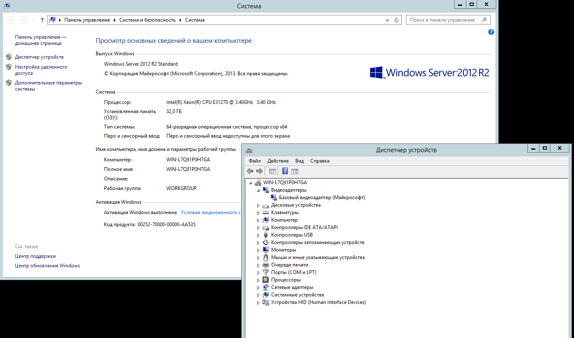Image resolution: width=574 pixels, height=338 pixels.
Task: Select Базовый видеоадаптер (Майкрософт) in the device tree
Action: [322, 197]
